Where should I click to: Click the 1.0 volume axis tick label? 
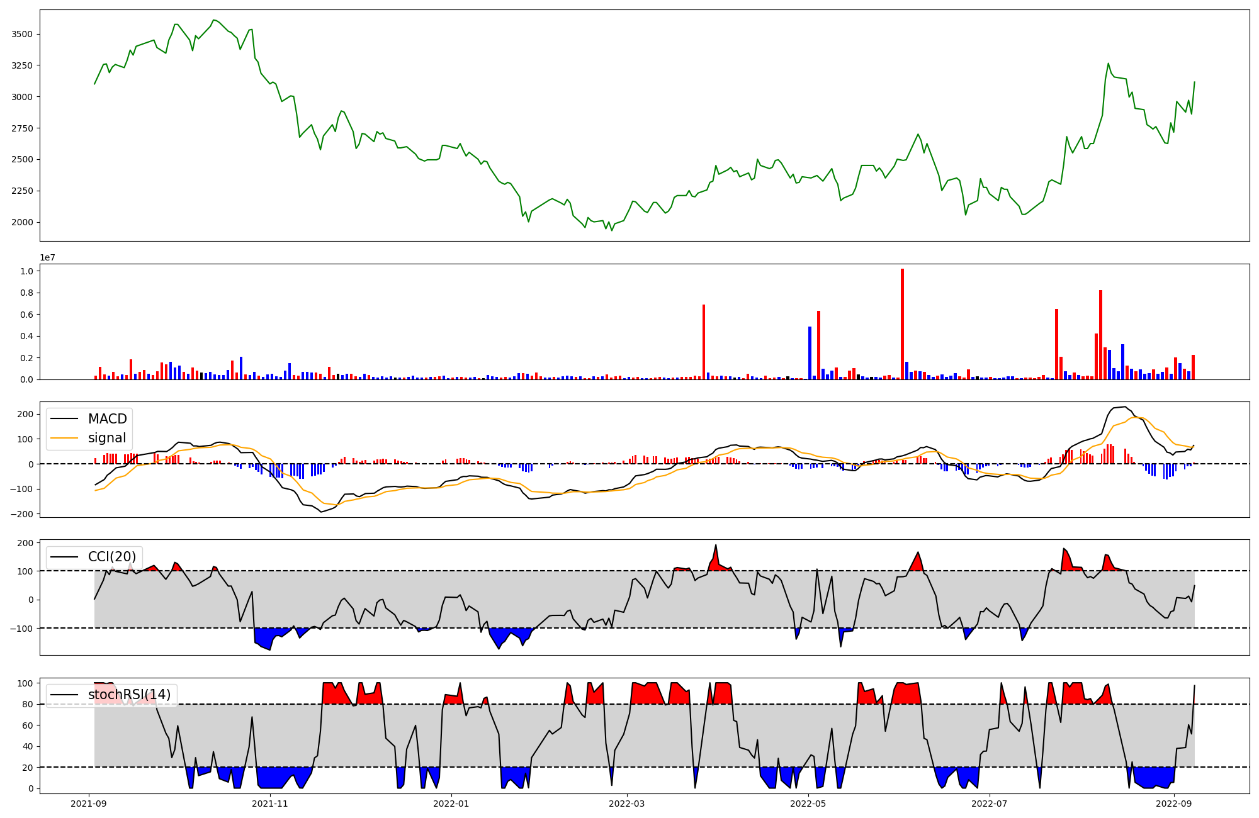[x=27, y=271]
